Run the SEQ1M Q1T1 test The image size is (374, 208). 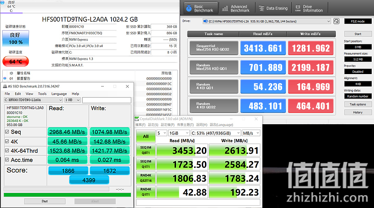(146, 164)
